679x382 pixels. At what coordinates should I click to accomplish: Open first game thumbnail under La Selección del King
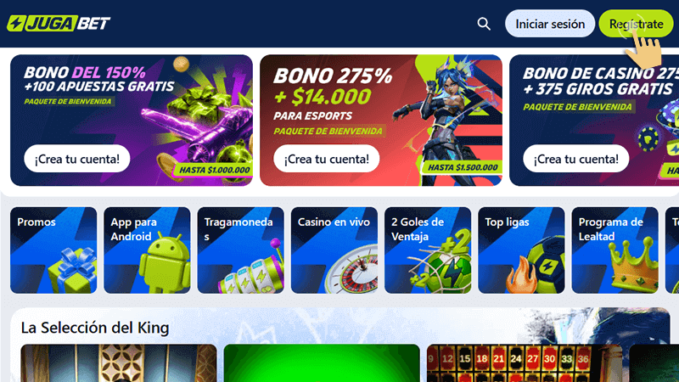click(119, 363)
